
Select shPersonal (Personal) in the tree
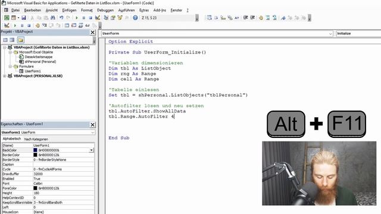40,62
